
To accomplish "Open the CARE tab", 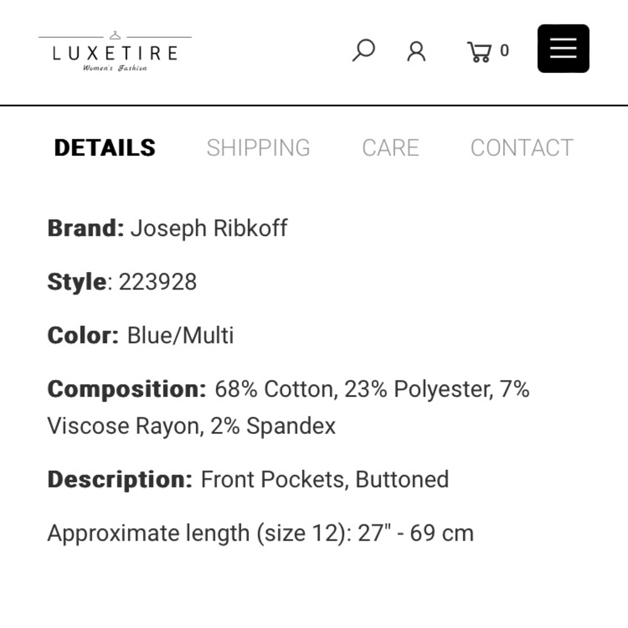I will pyautogui.click(x=390, y=148).
